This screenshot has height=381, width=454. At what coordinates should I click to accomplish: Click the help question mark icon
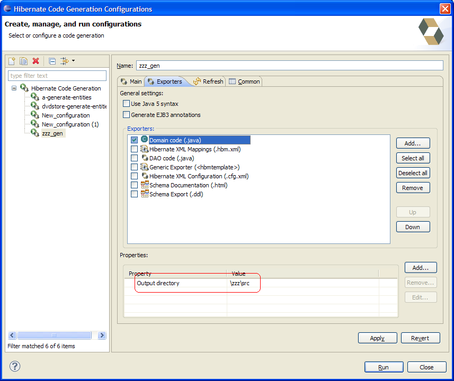point(15,366)
